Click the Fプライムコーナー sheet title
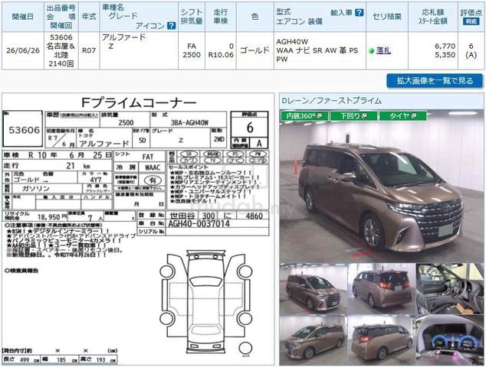 coord(139,102)
